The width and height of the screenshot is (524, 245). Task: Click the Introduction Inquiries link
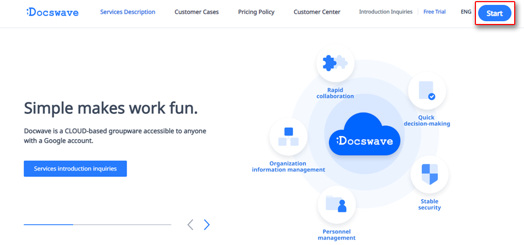point(386,11)
